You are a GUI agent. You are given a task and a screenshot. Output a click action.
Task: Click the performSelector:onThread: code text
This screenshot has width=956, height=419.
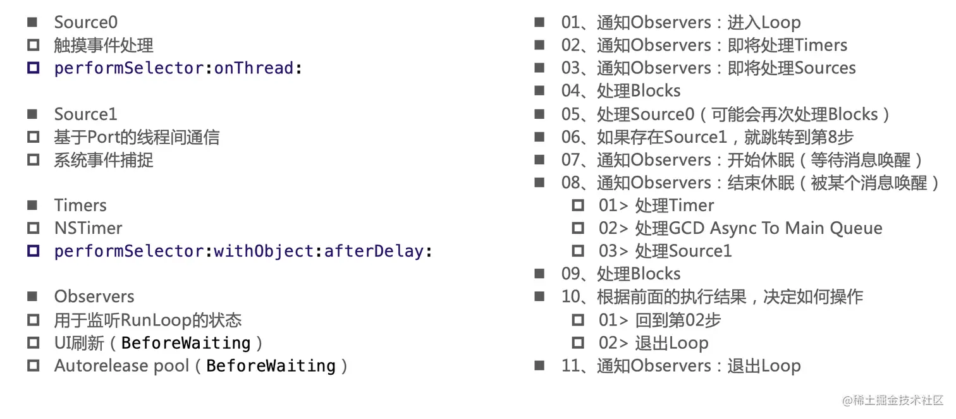178,68
